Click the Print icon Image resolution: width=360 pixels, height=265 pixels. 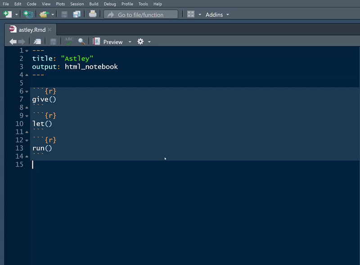(93, 14)
